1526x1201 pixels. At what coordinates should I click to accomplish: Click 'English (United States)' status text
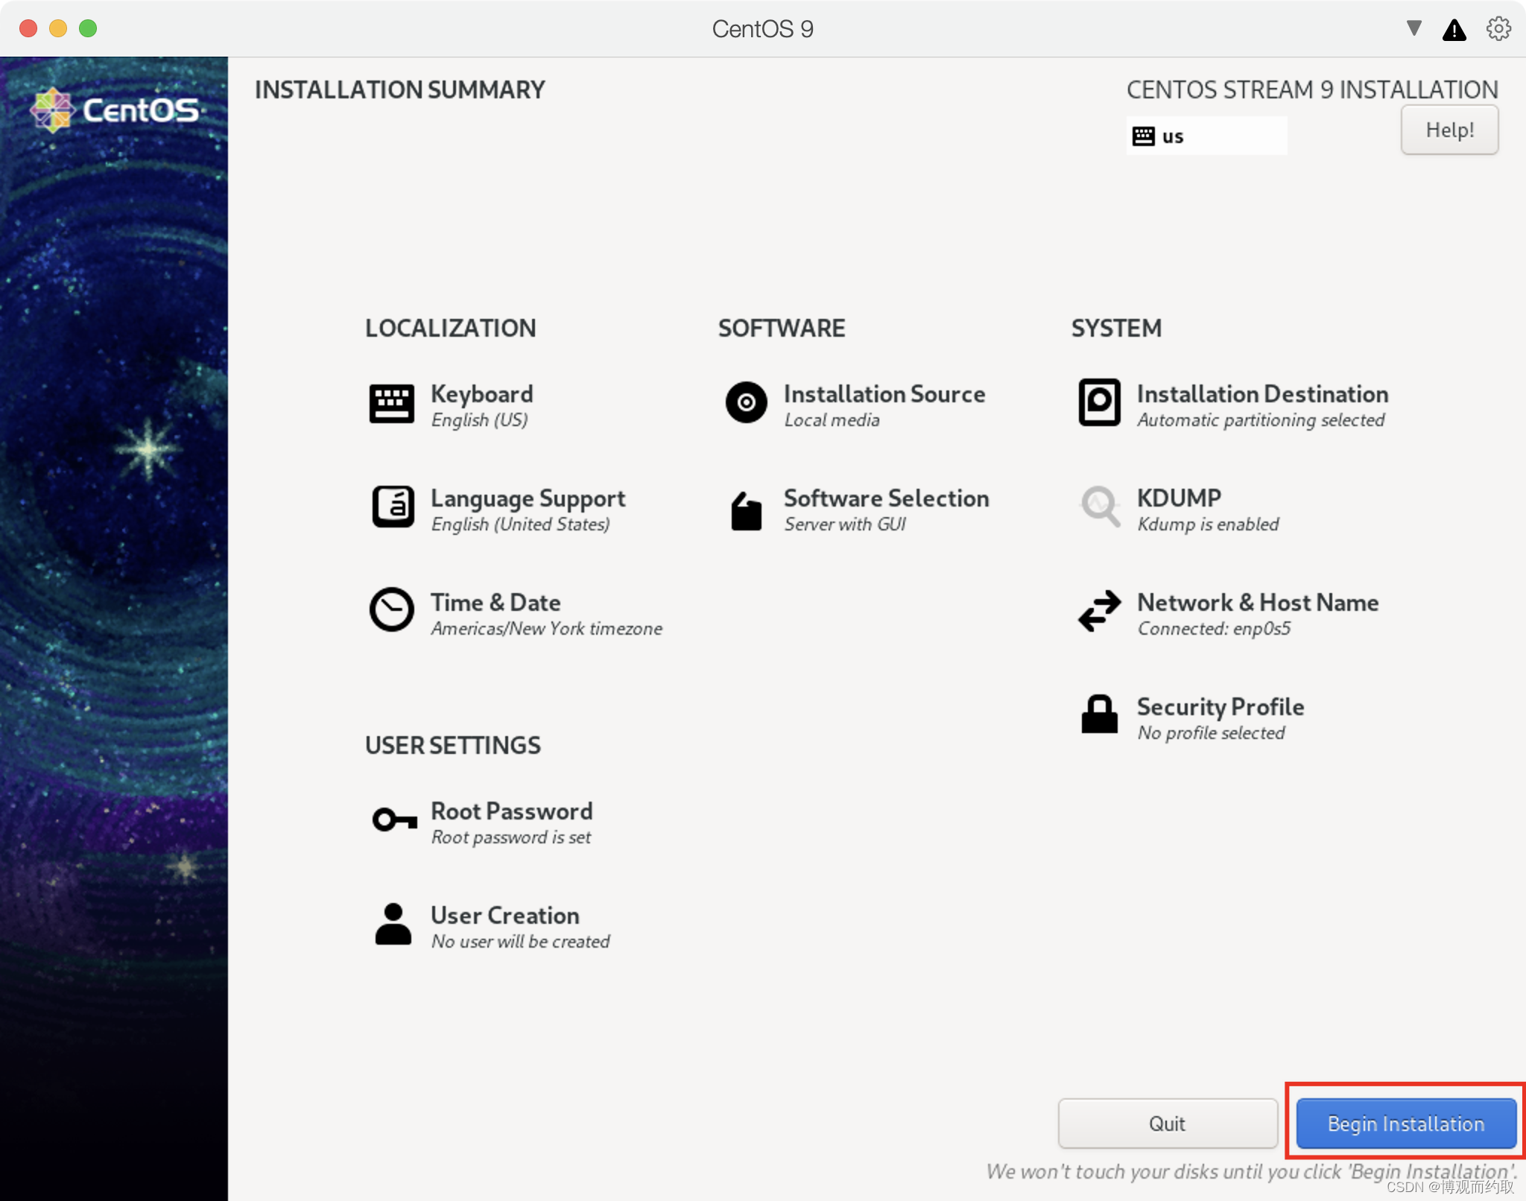click(x=520, y=525)
